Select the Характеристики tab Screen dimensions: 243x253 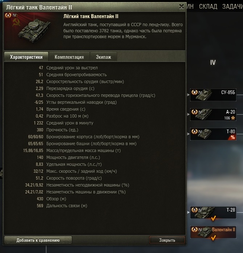pyautogui.click(x=26, y=57)
